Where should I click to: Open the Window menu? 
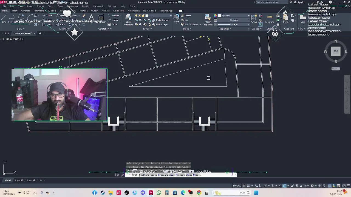click(x=112, y=6)
